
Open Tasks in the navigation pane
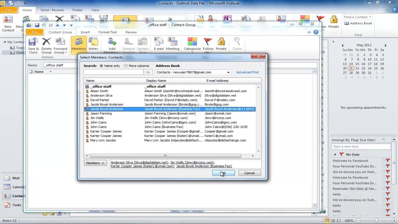(12, 205)
